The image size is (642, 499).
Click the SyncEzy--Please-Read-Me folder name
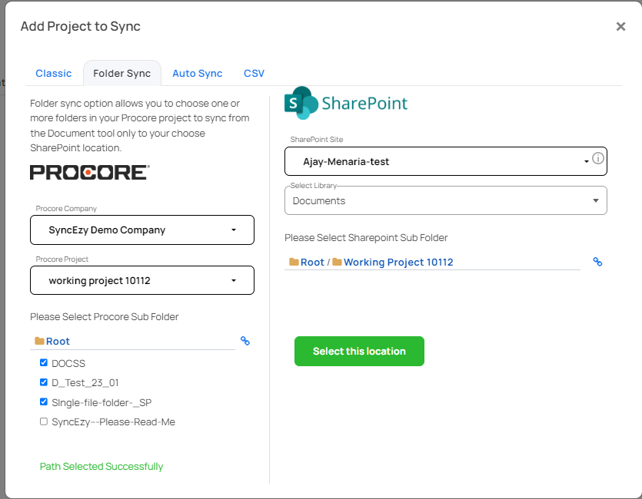click(114, 421)
